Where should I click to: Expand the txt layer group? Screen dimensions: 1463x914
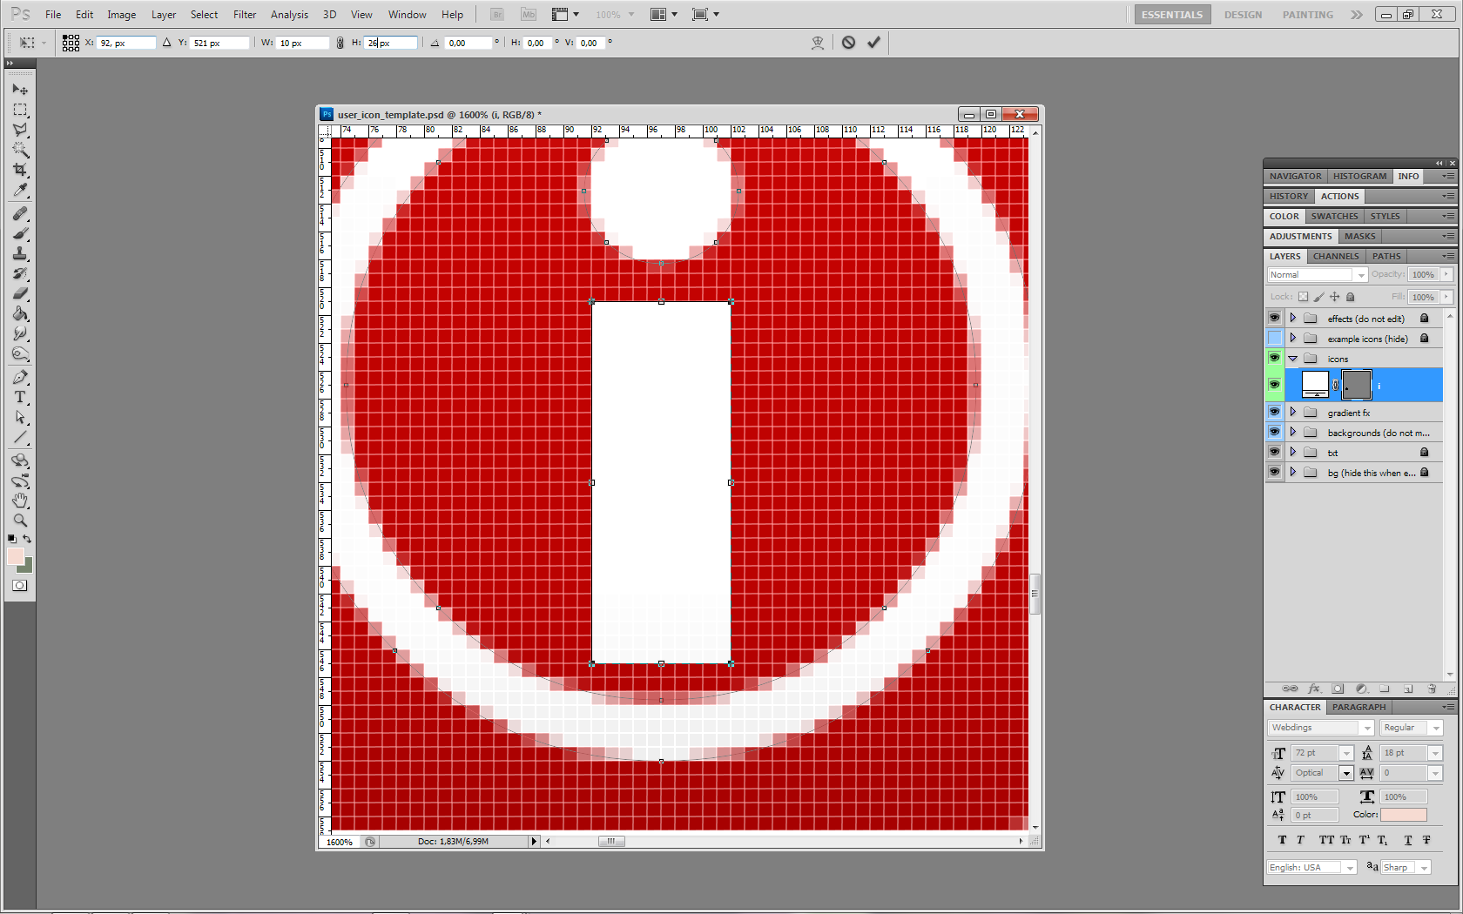(1293, 453)
